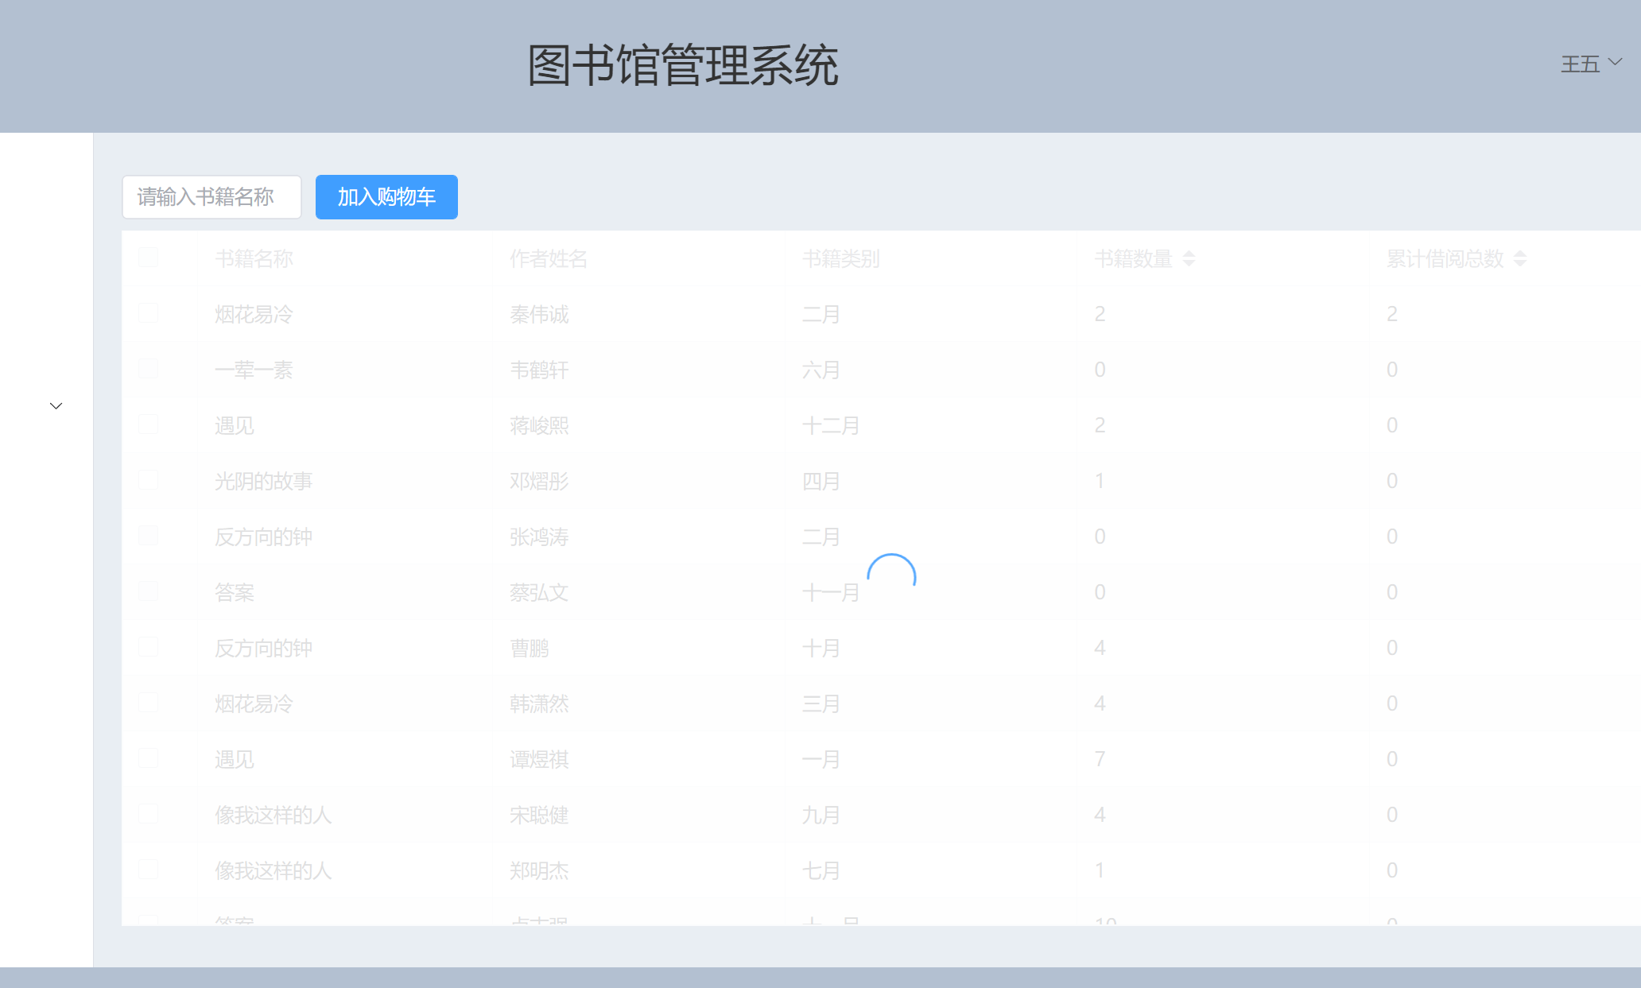
Task: Click the 累计借阅总数 column header
Action: [x=1445, y=259]
